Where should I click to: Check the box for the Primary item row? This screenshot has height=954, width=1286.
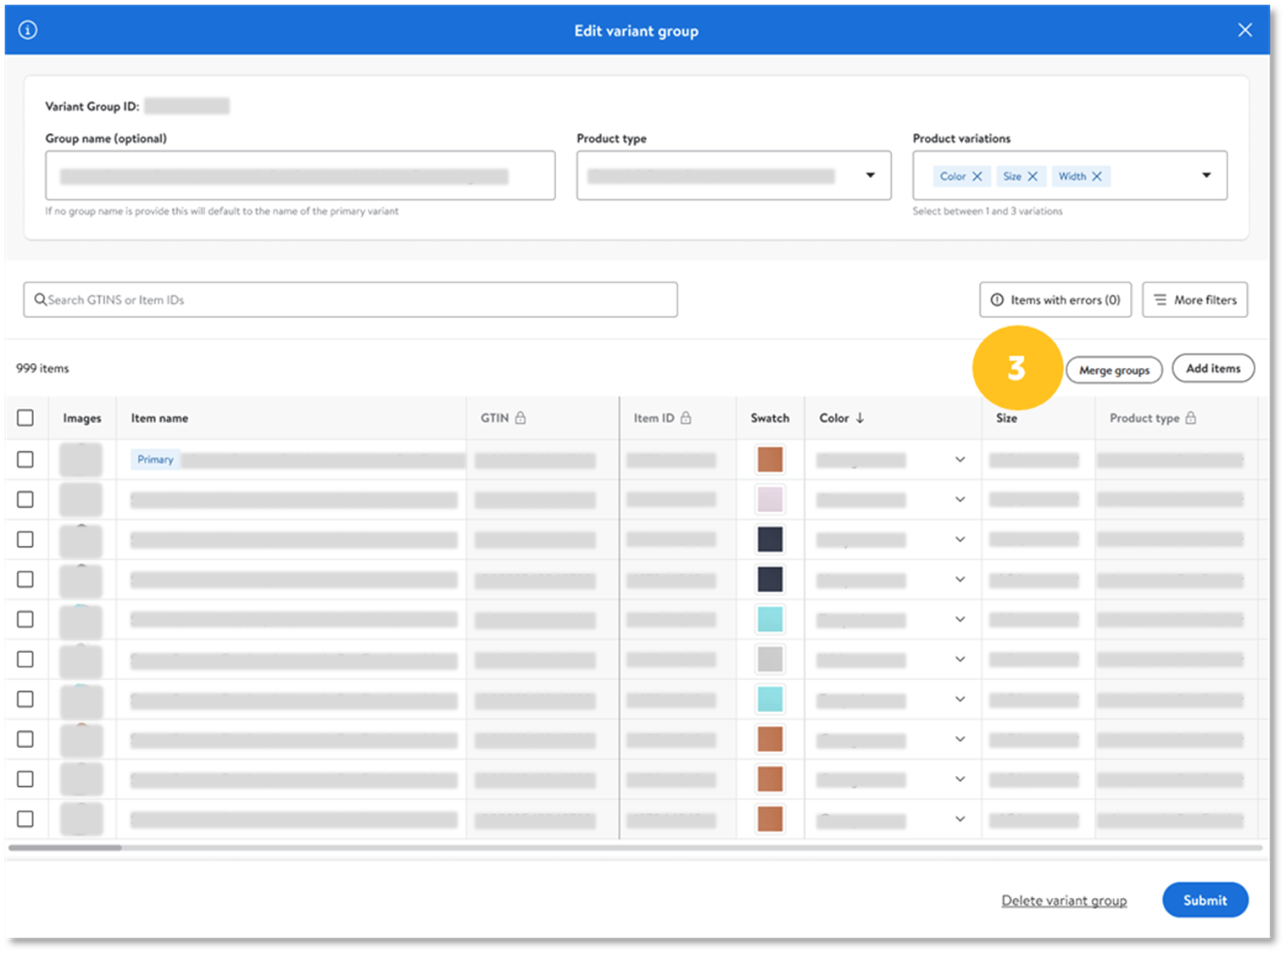coord(25,459)
